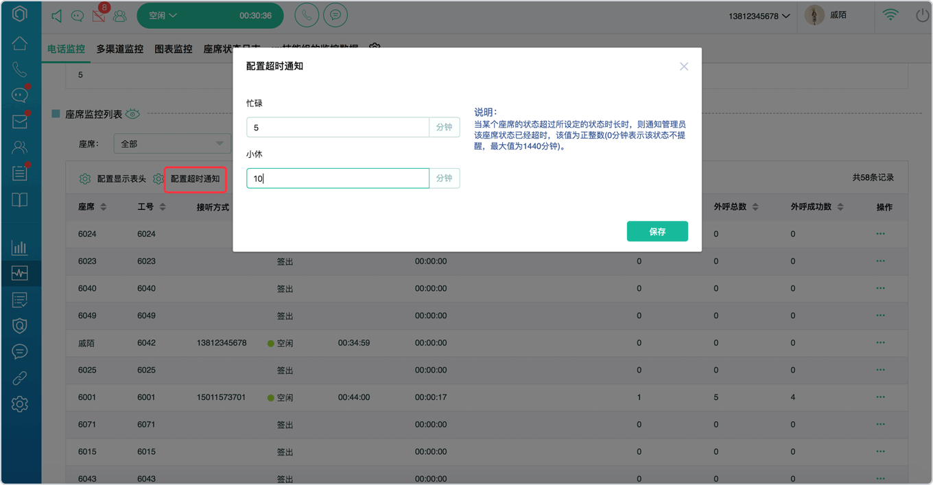Open the mail icon in the left sidebar
The width and height of the screenshot is (933, 485).
tap(20, 121)
